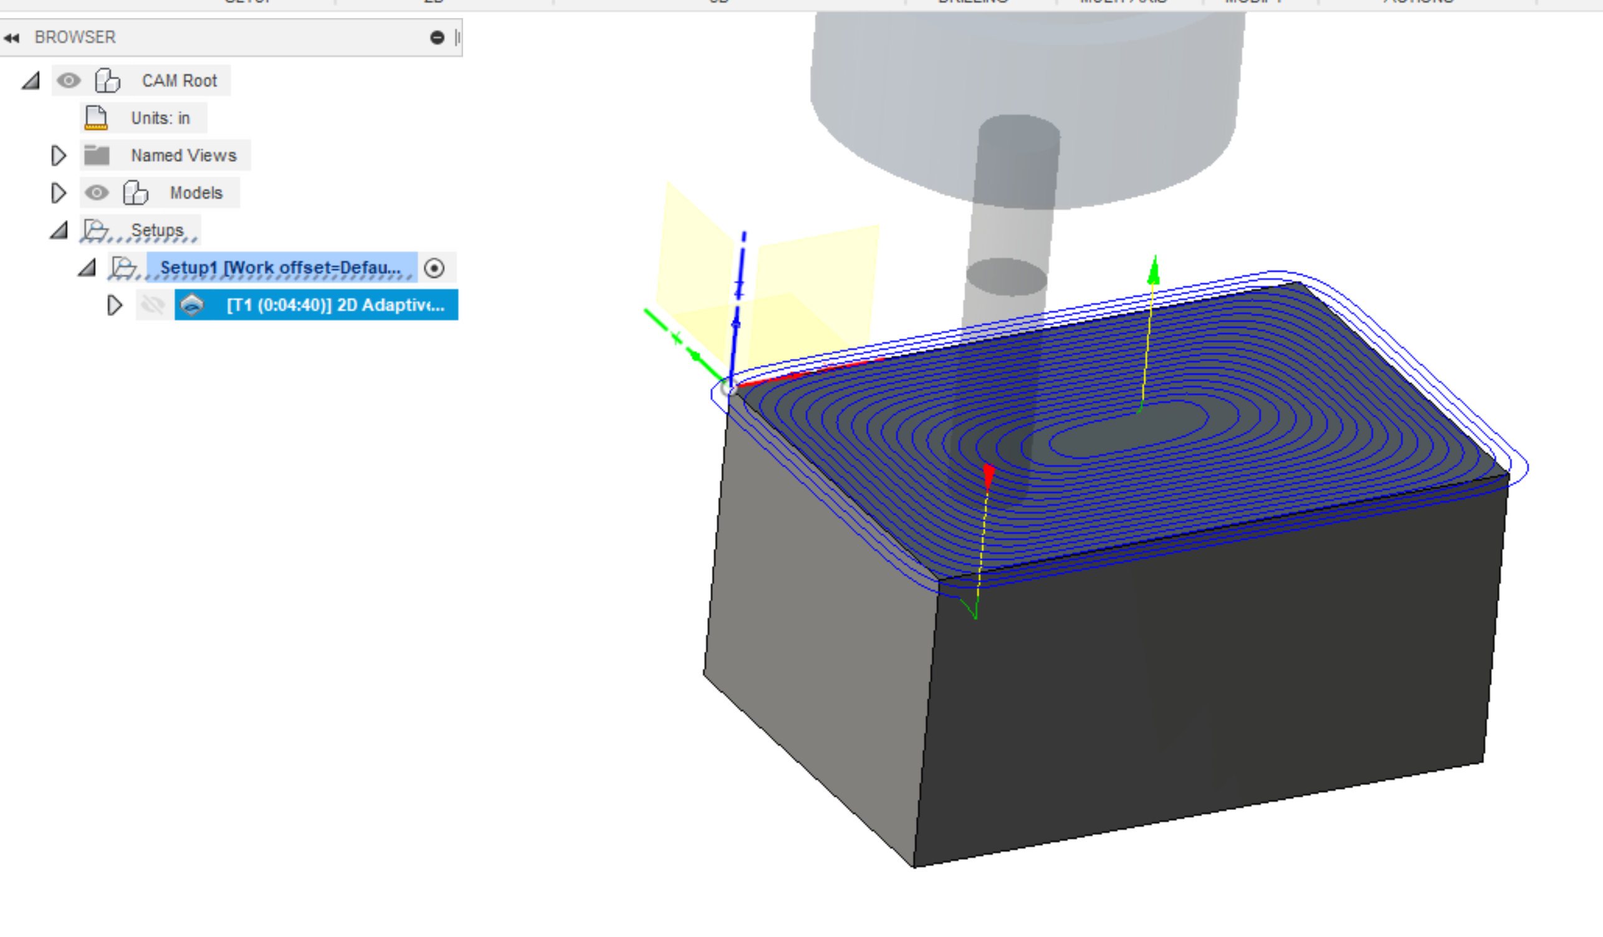This screenshot has width=1603, height=937.
Task: Click the Setups folder icon
Action: coord(97,230)
